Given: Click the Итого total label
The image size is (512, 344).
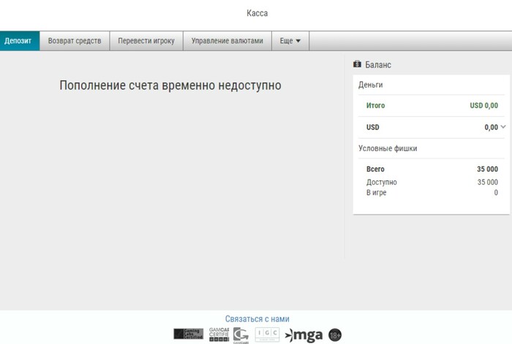Looking at the screenshot, I should pos(375,105).
